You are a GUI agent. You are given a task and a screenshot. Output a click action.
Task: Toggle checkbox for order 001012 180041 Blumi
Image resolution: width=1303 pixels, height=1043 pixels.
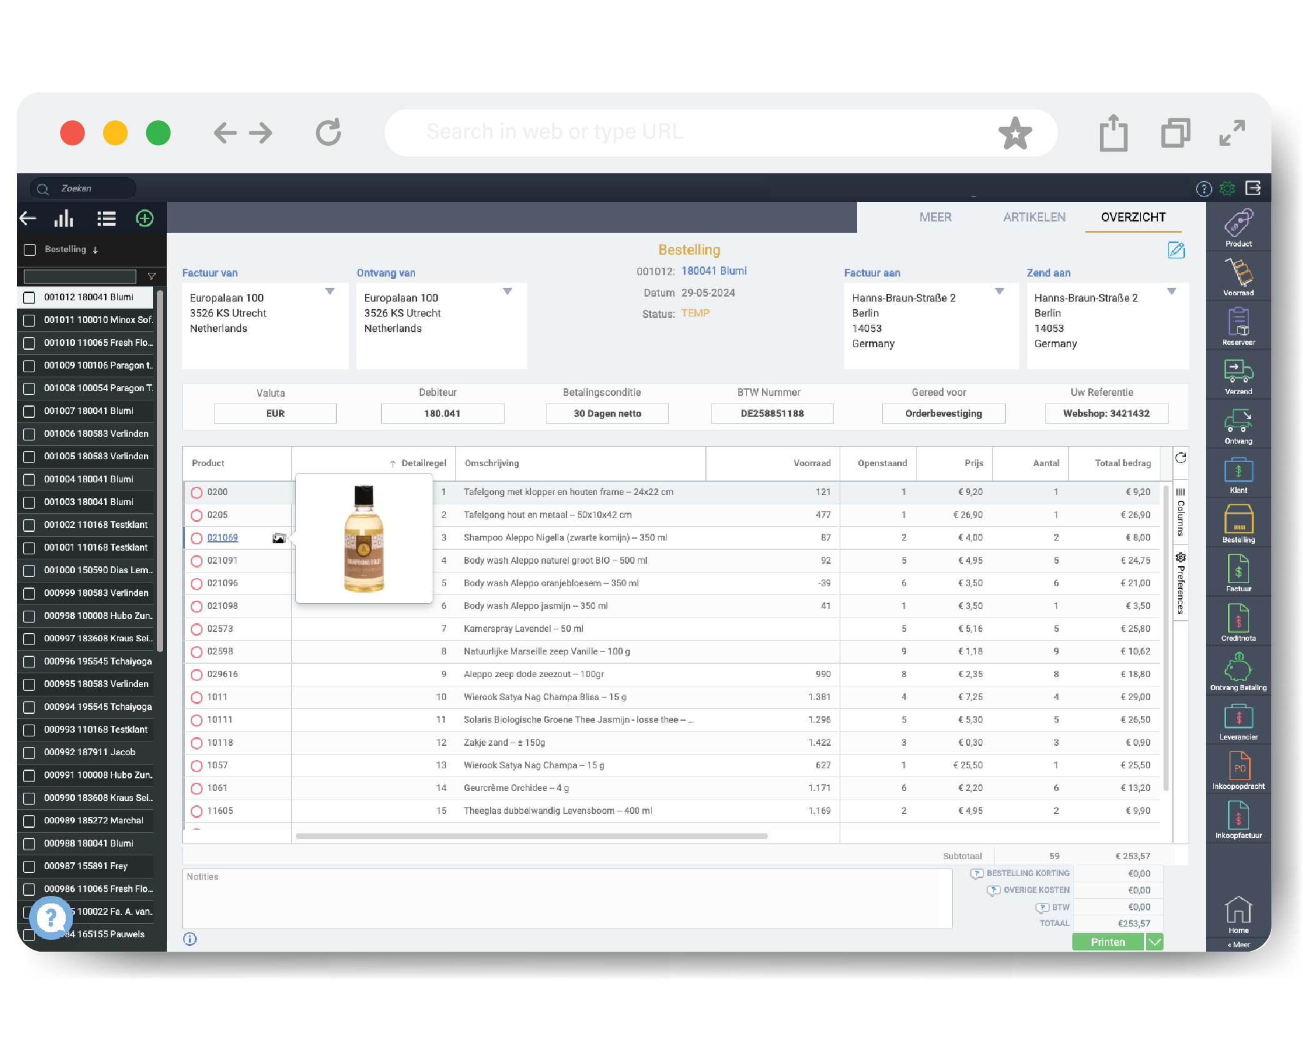[29, 296]
